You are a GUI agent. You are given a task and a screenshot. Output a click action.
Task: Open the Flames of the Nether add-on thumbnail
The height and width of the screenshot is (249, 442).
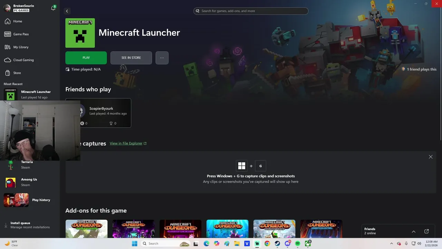click(x=180, y=229)
